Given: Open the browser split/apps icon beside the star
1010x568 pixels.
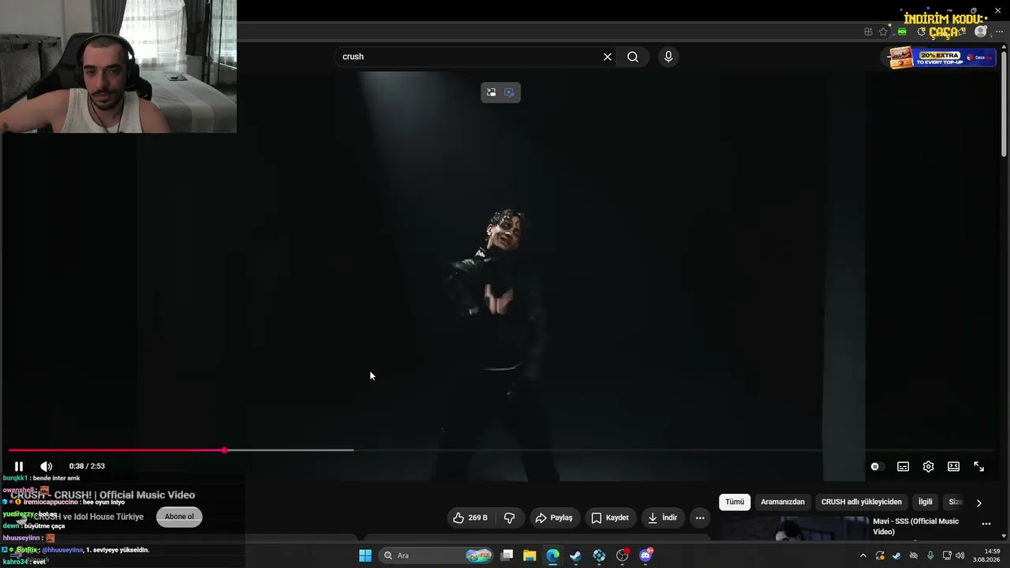Looking at the screenshot, I should click(868, 32).
